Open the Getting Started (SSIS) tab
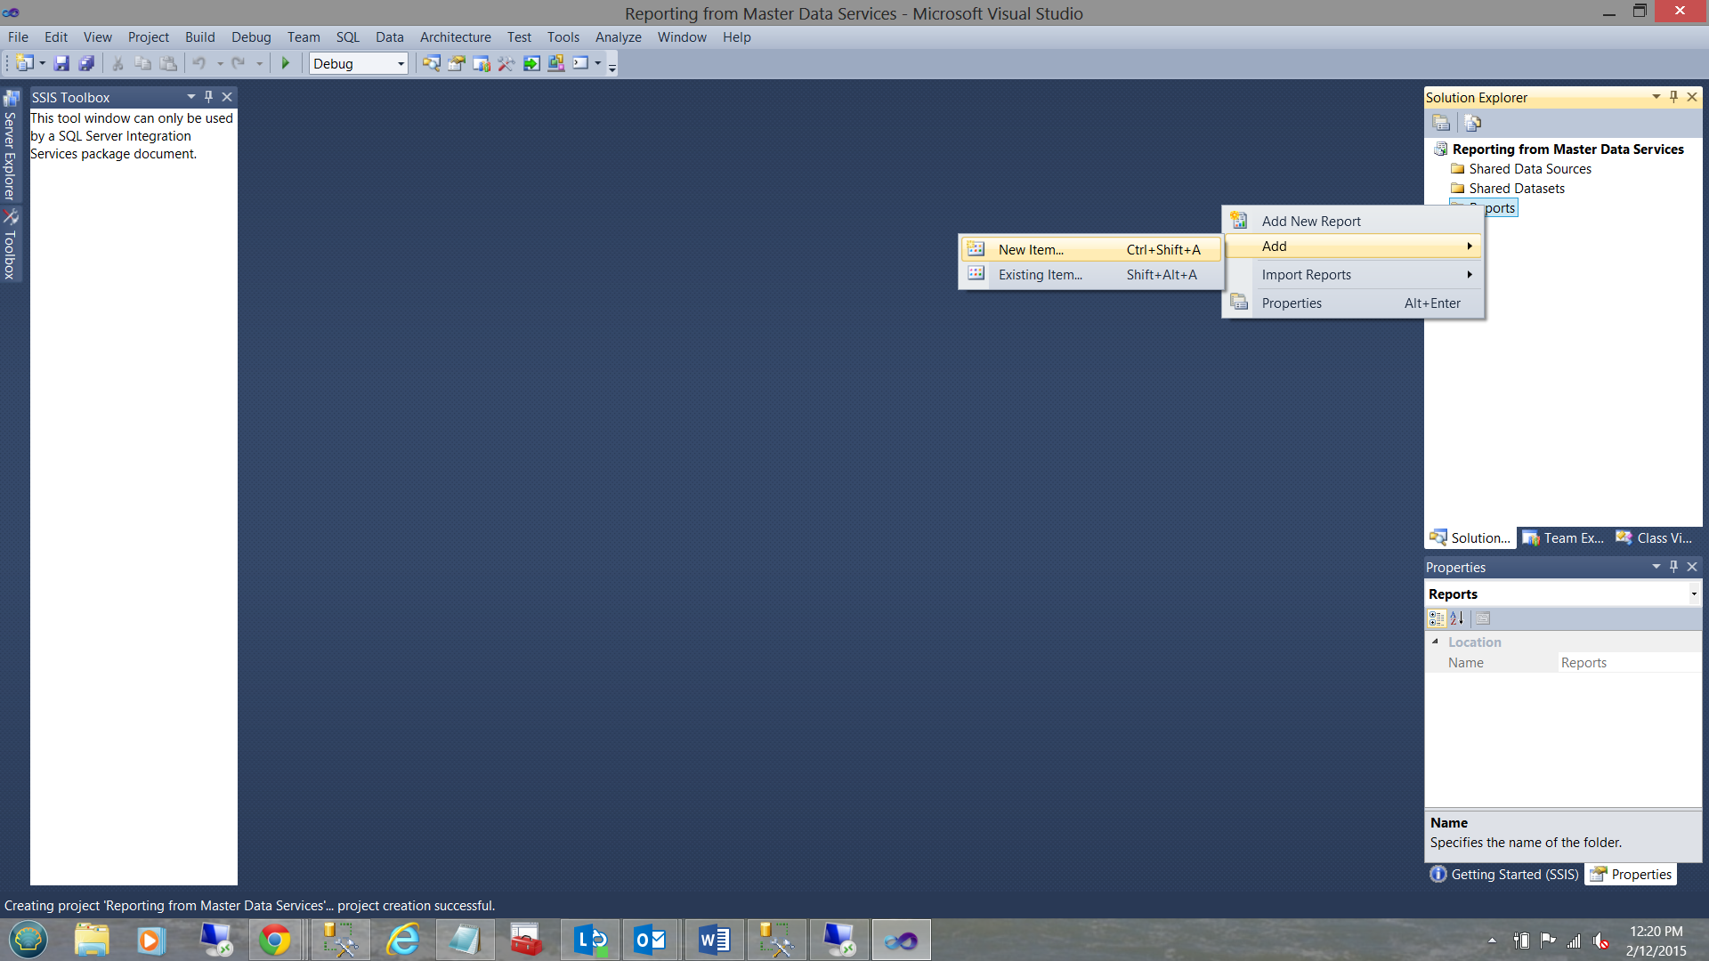This screenshot has width=1709, height=961. [1504, 875]
